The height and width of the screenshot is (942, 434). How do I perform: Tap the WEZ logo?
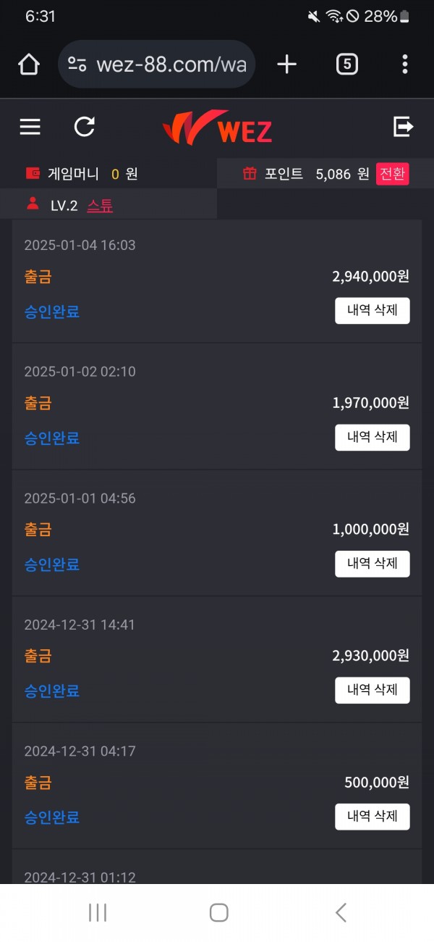(218, 128)
